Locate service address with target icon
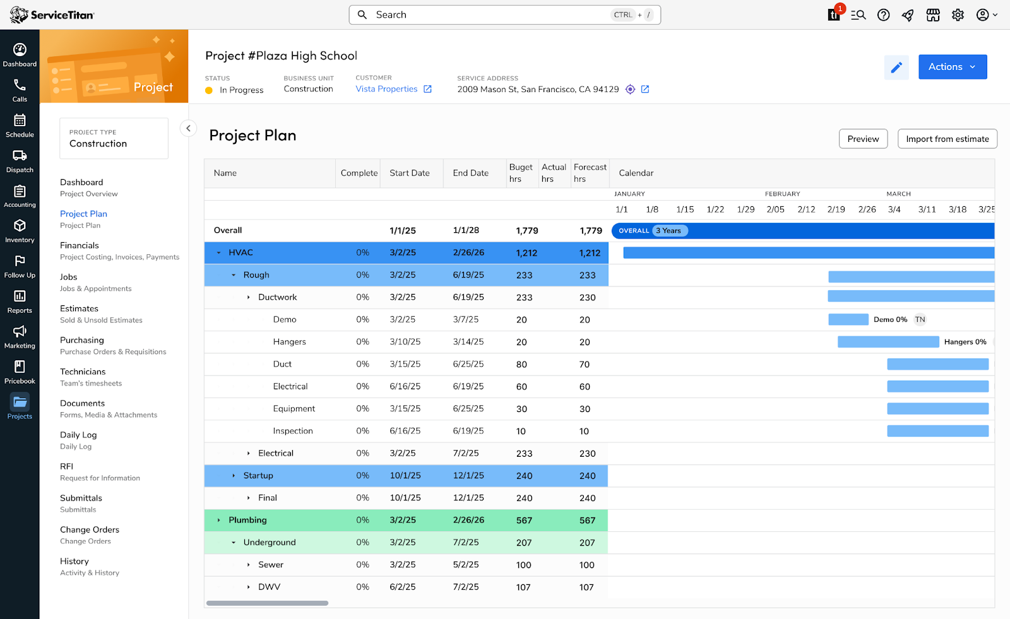 [630, 90]
